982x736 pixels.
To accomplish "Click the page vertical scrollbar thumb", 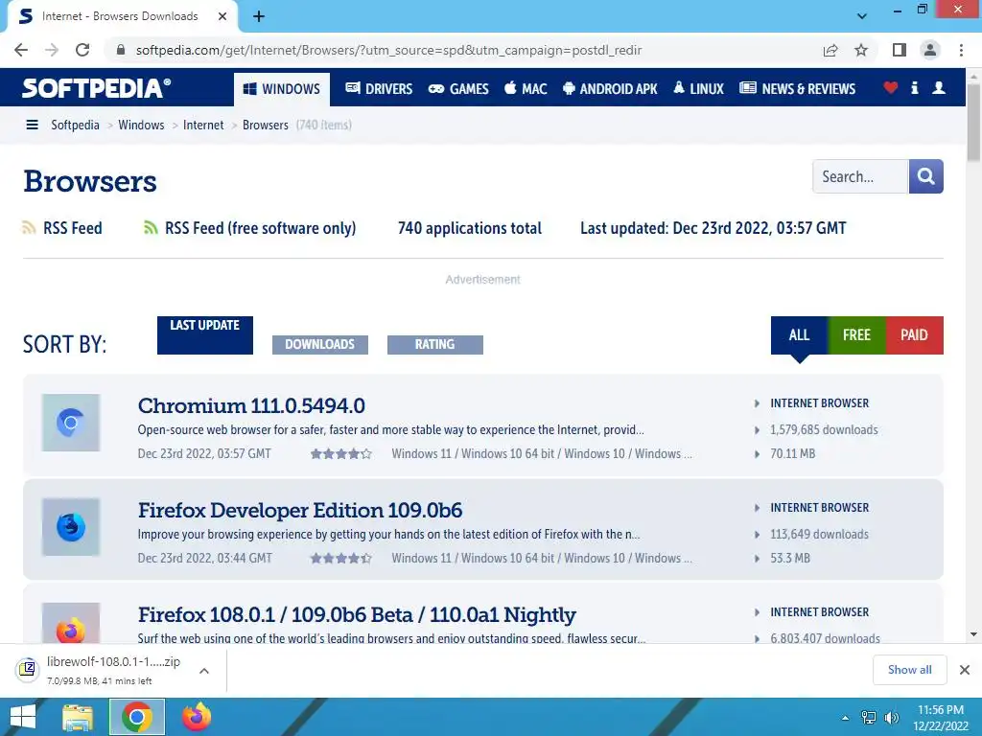I will click(974, 122).
